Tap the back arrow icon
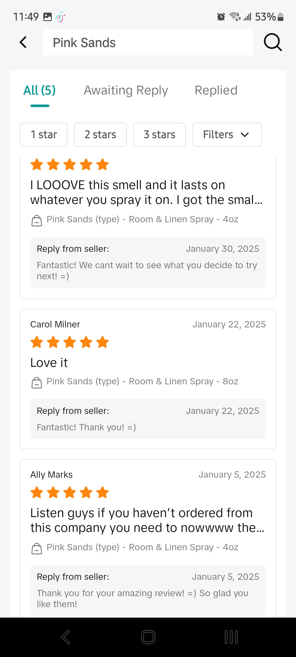 (23, 42)
